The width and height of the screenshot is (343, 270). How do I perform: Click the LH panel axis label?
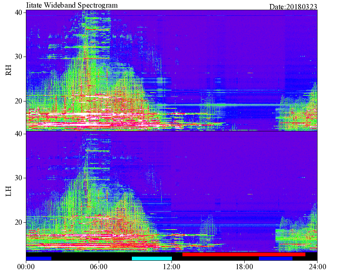(x=8, y=191)
